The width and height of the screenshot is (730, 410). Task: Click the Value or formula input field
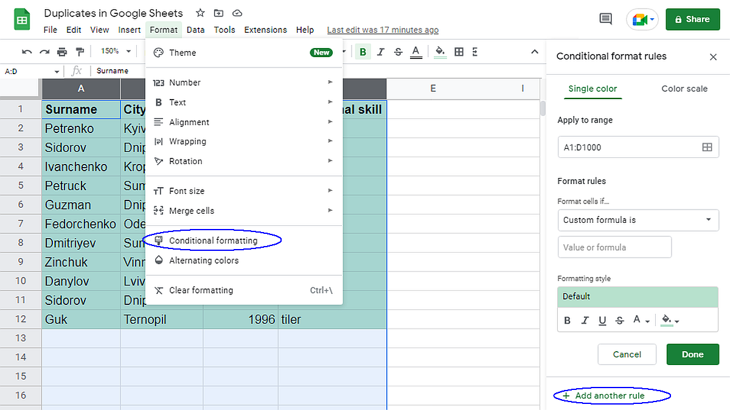pos(614,247)
